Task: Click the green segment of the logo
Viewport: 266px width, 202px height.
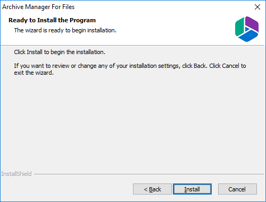Action: 239,27
